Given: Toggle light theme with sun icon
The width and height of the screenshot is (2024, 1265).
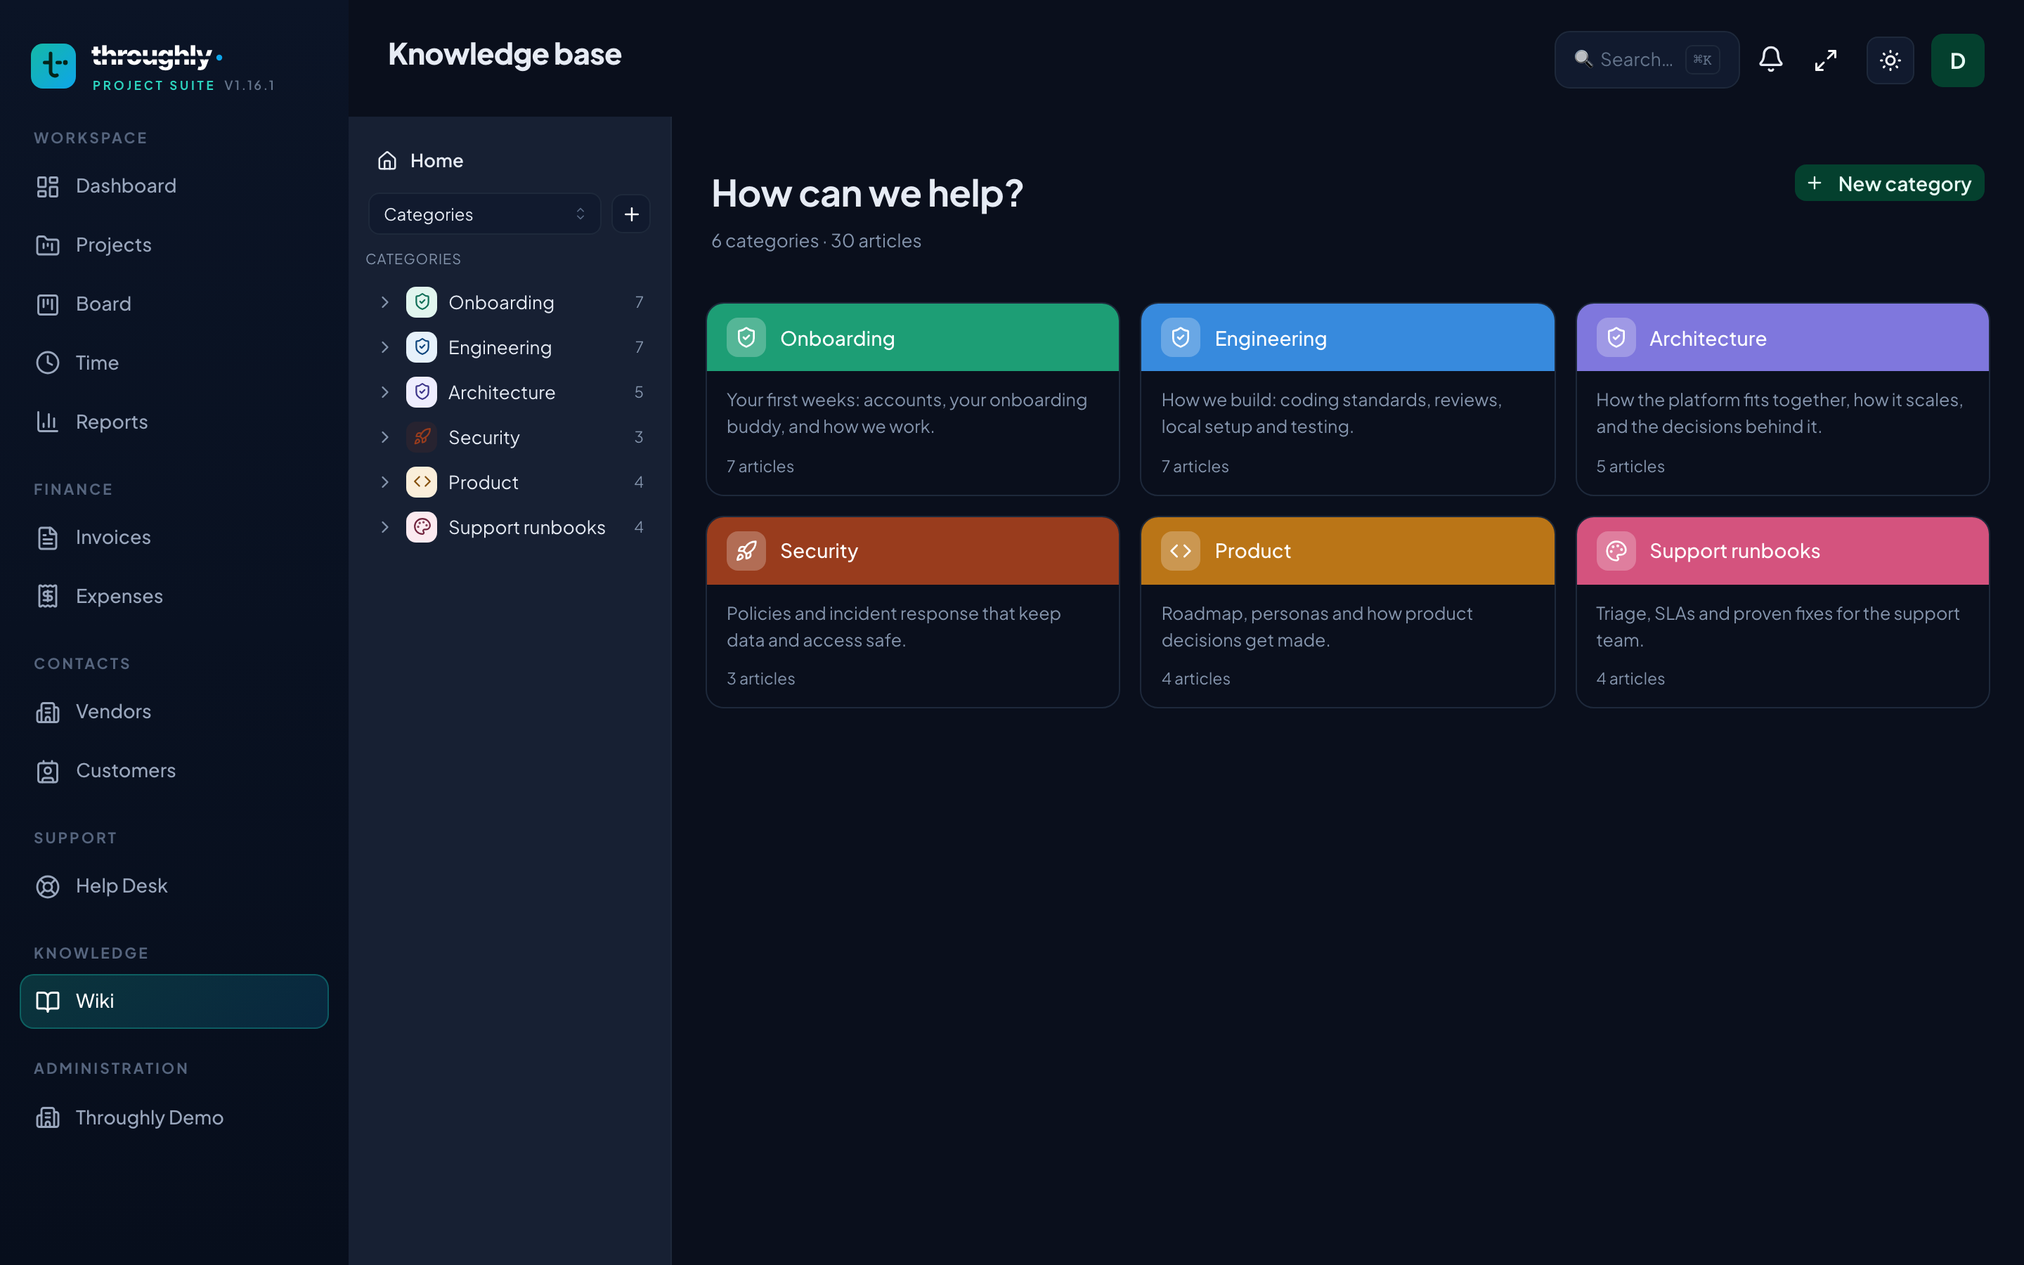Looking at the screenshot, I should point(1890,60).
